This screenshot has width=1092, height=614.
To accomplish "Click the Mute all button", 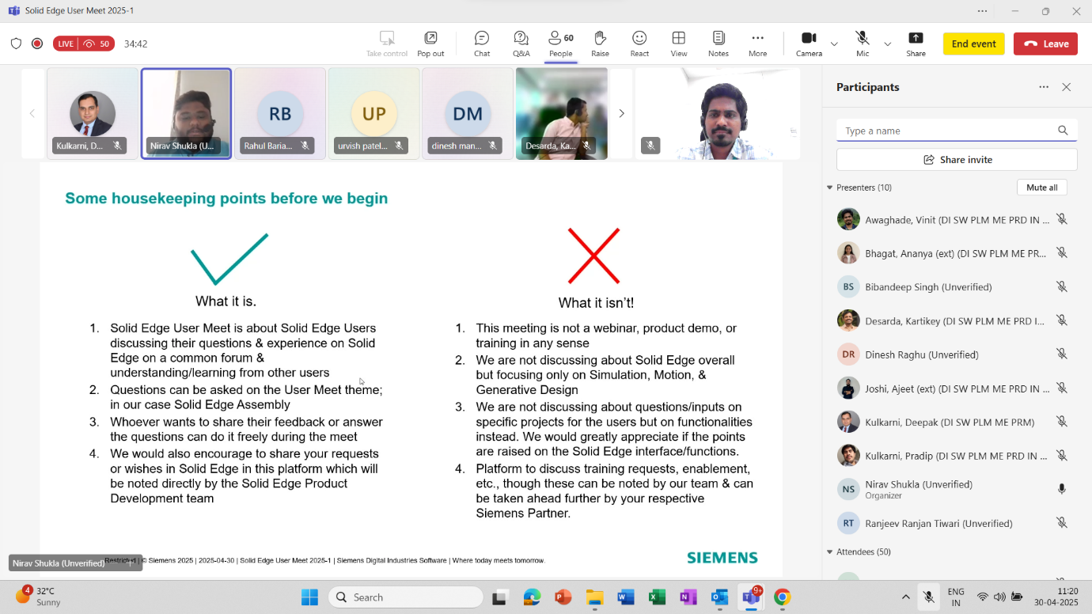I will coord(1041,188).
